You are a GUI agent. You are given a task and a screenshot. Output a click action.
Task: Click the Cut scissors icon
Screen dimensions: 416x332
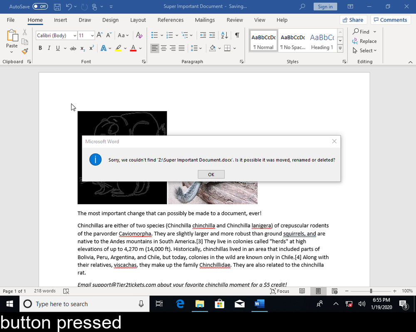tap(25, 32)
